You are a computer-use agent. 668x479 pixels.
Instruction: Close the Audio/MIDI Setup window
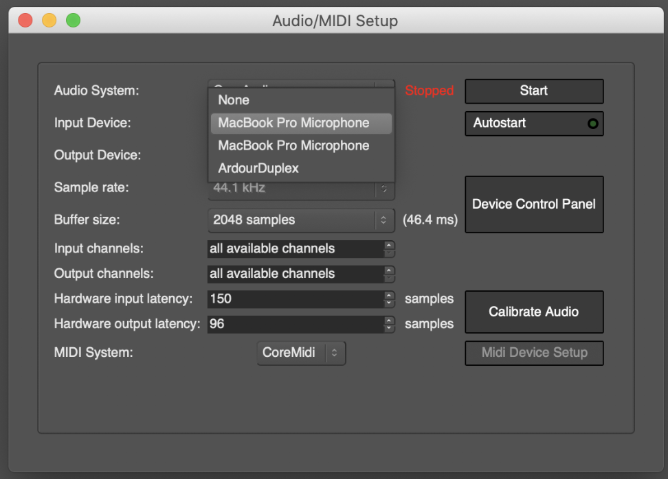pyautogui.click(x=25, y=21)
